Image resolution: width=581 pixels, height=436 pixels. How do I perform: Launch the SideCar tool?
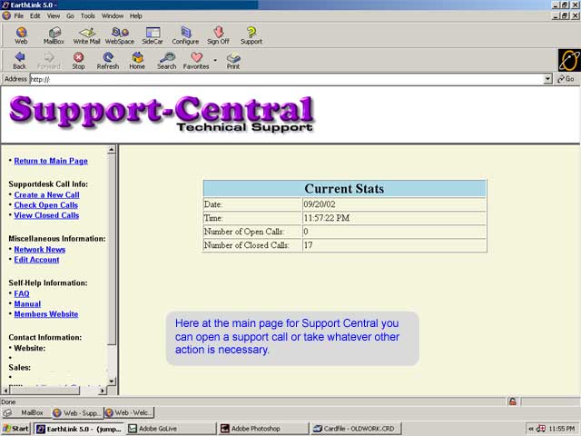click(152, 35)
